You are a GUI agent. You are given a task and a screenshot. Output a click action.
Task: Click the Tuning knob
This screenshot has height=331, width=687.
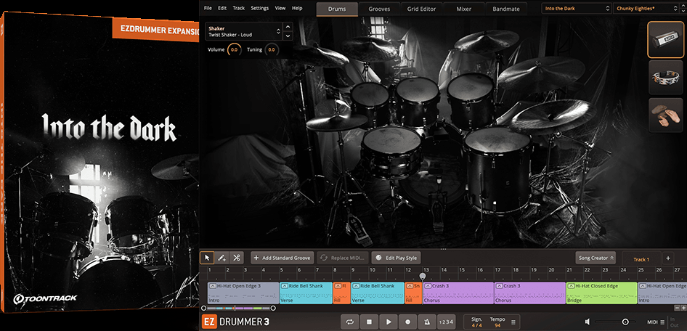272,50
